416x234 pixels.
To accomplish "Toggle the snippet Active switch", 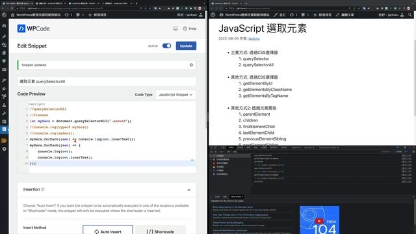I will [166, 46].
